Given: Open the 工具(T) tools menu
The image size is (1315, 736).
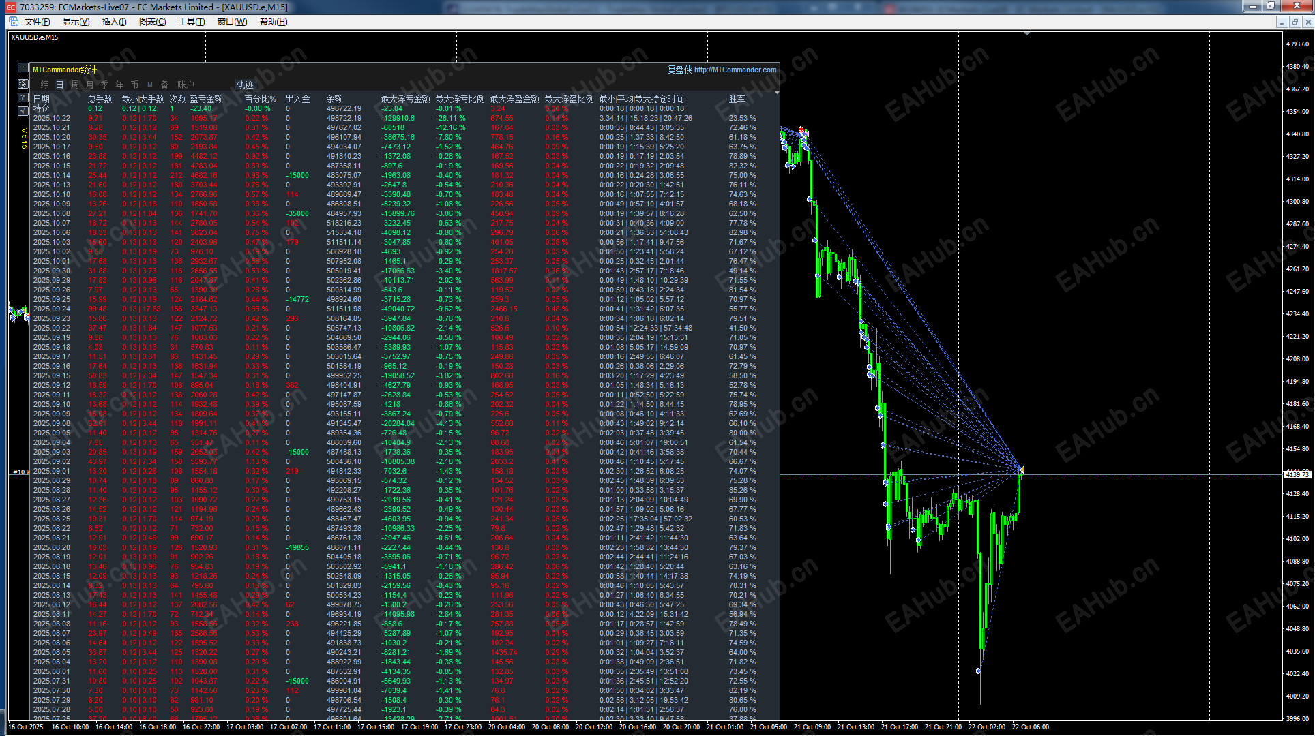Looking at the screenshot, I should tap(192, 22).
